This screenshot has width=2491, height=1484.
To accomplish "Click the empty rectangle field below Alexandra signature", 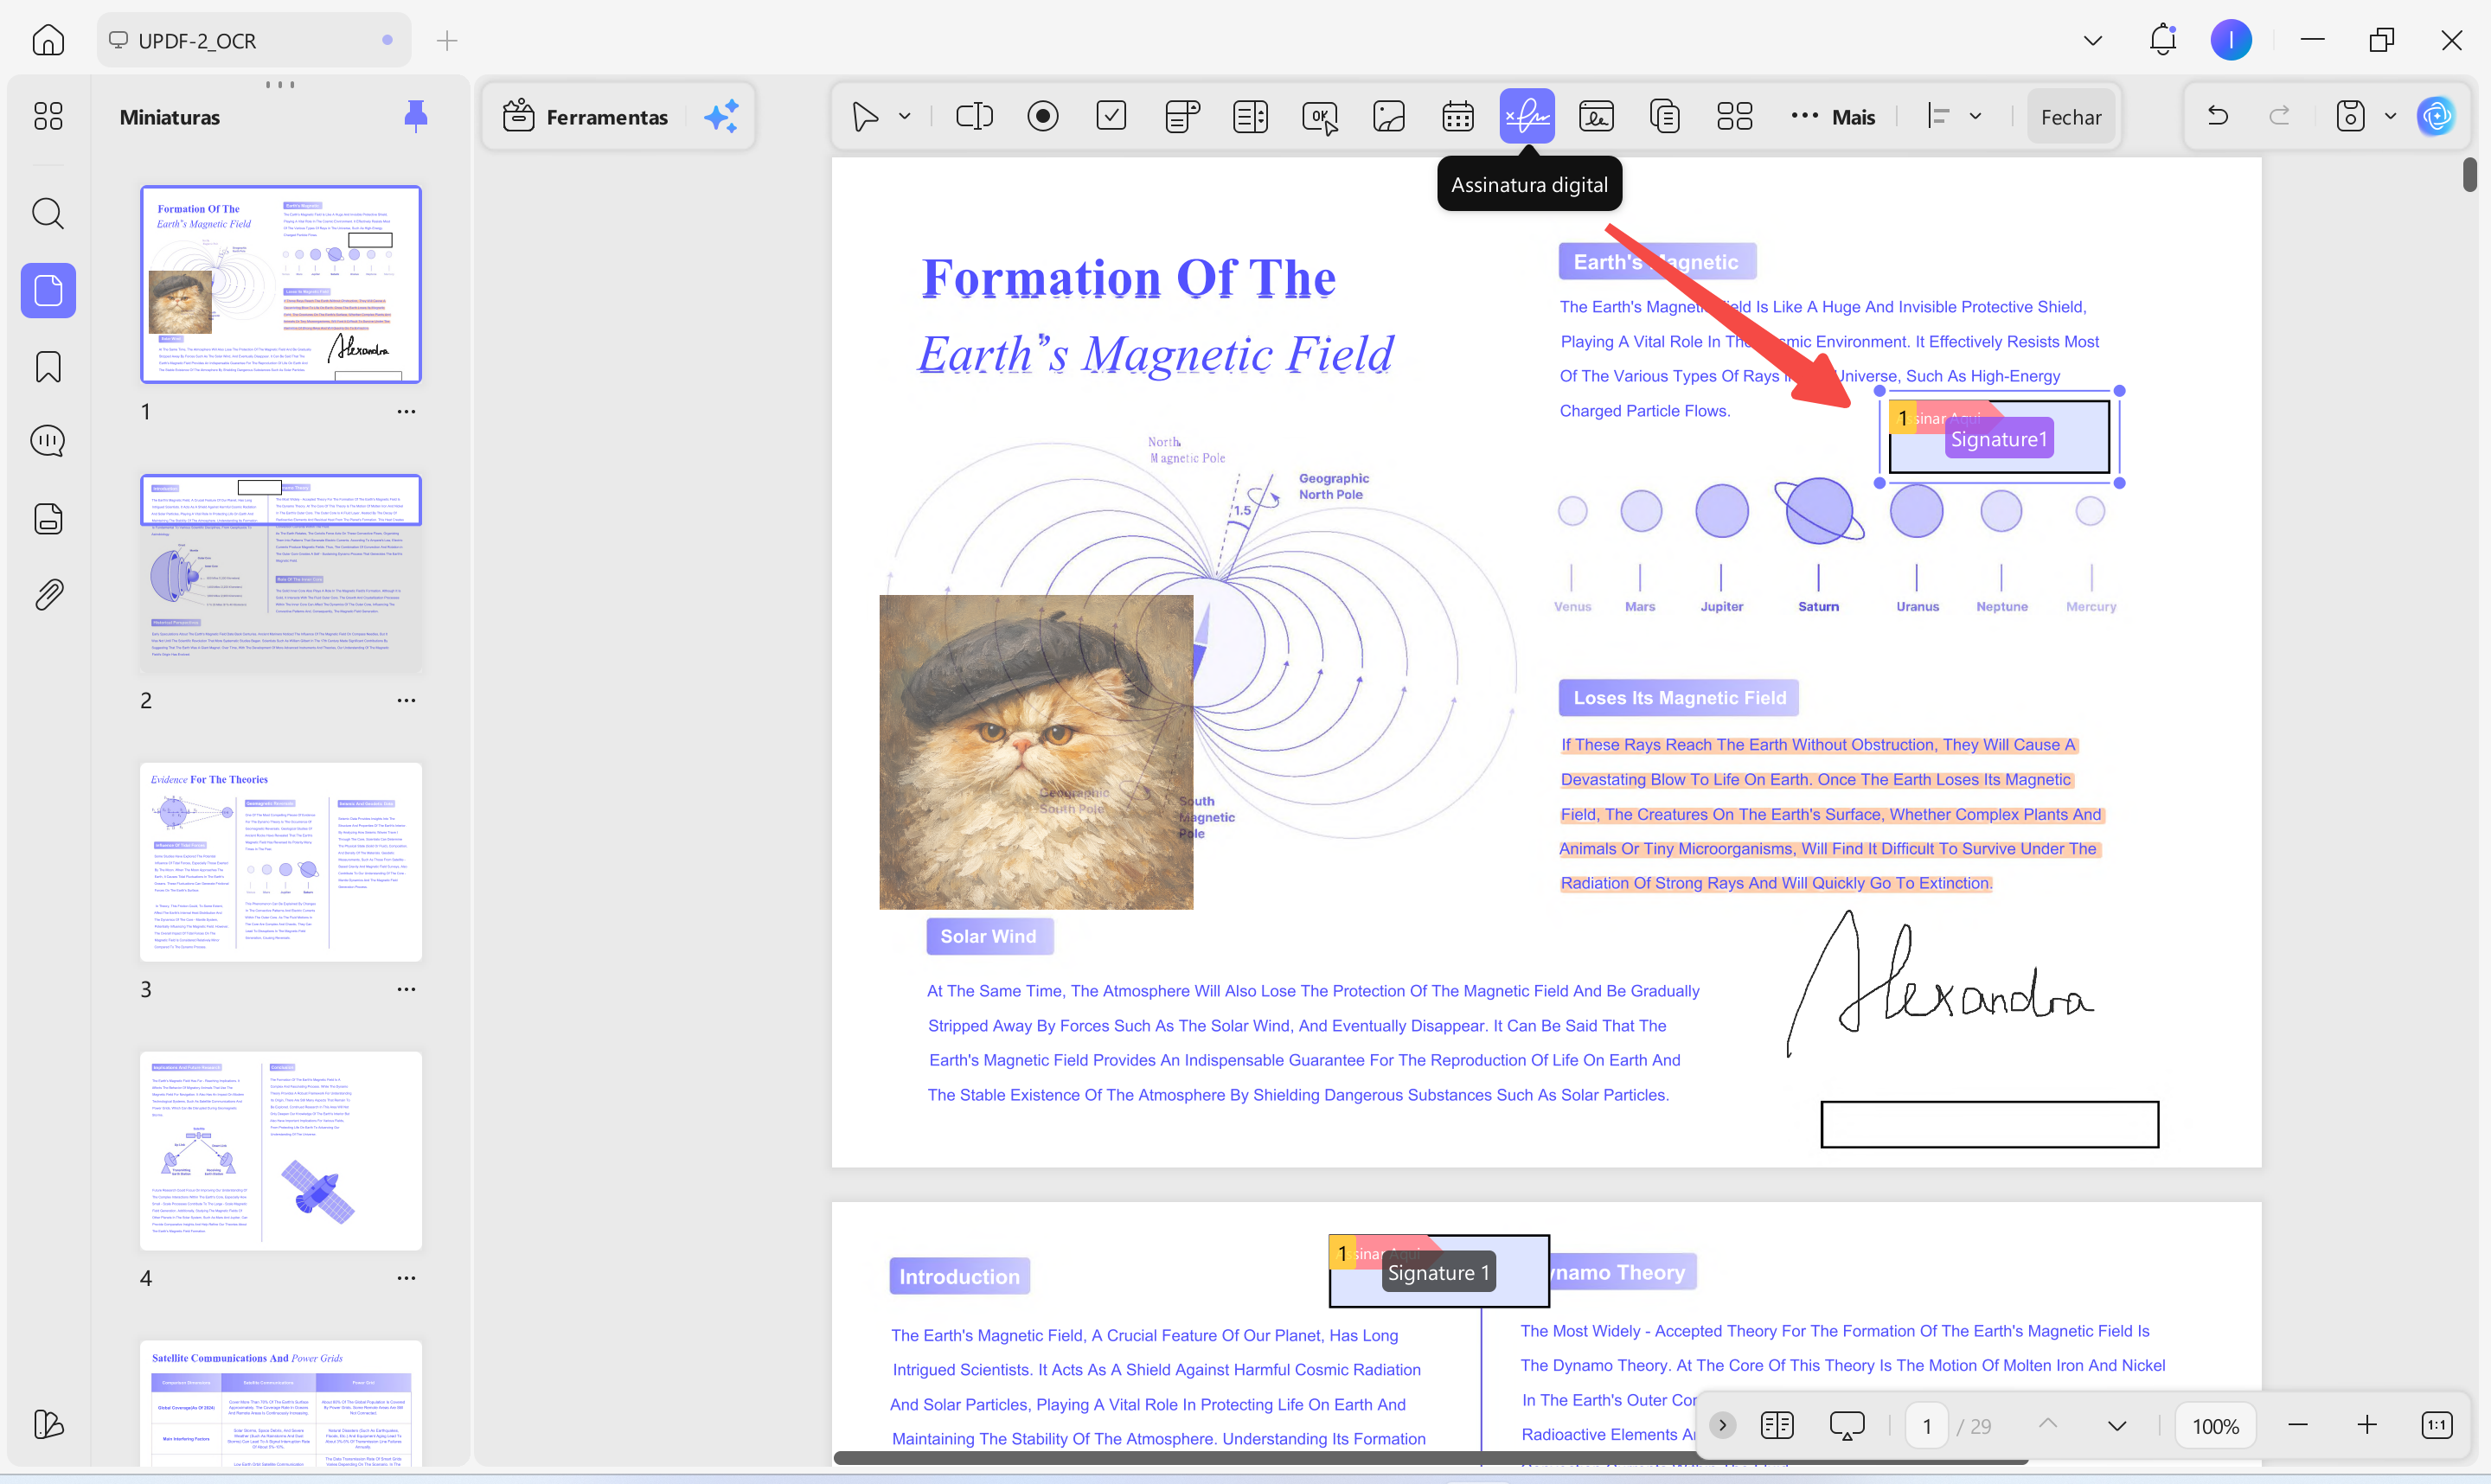I will click(x=1989, y=1124).
